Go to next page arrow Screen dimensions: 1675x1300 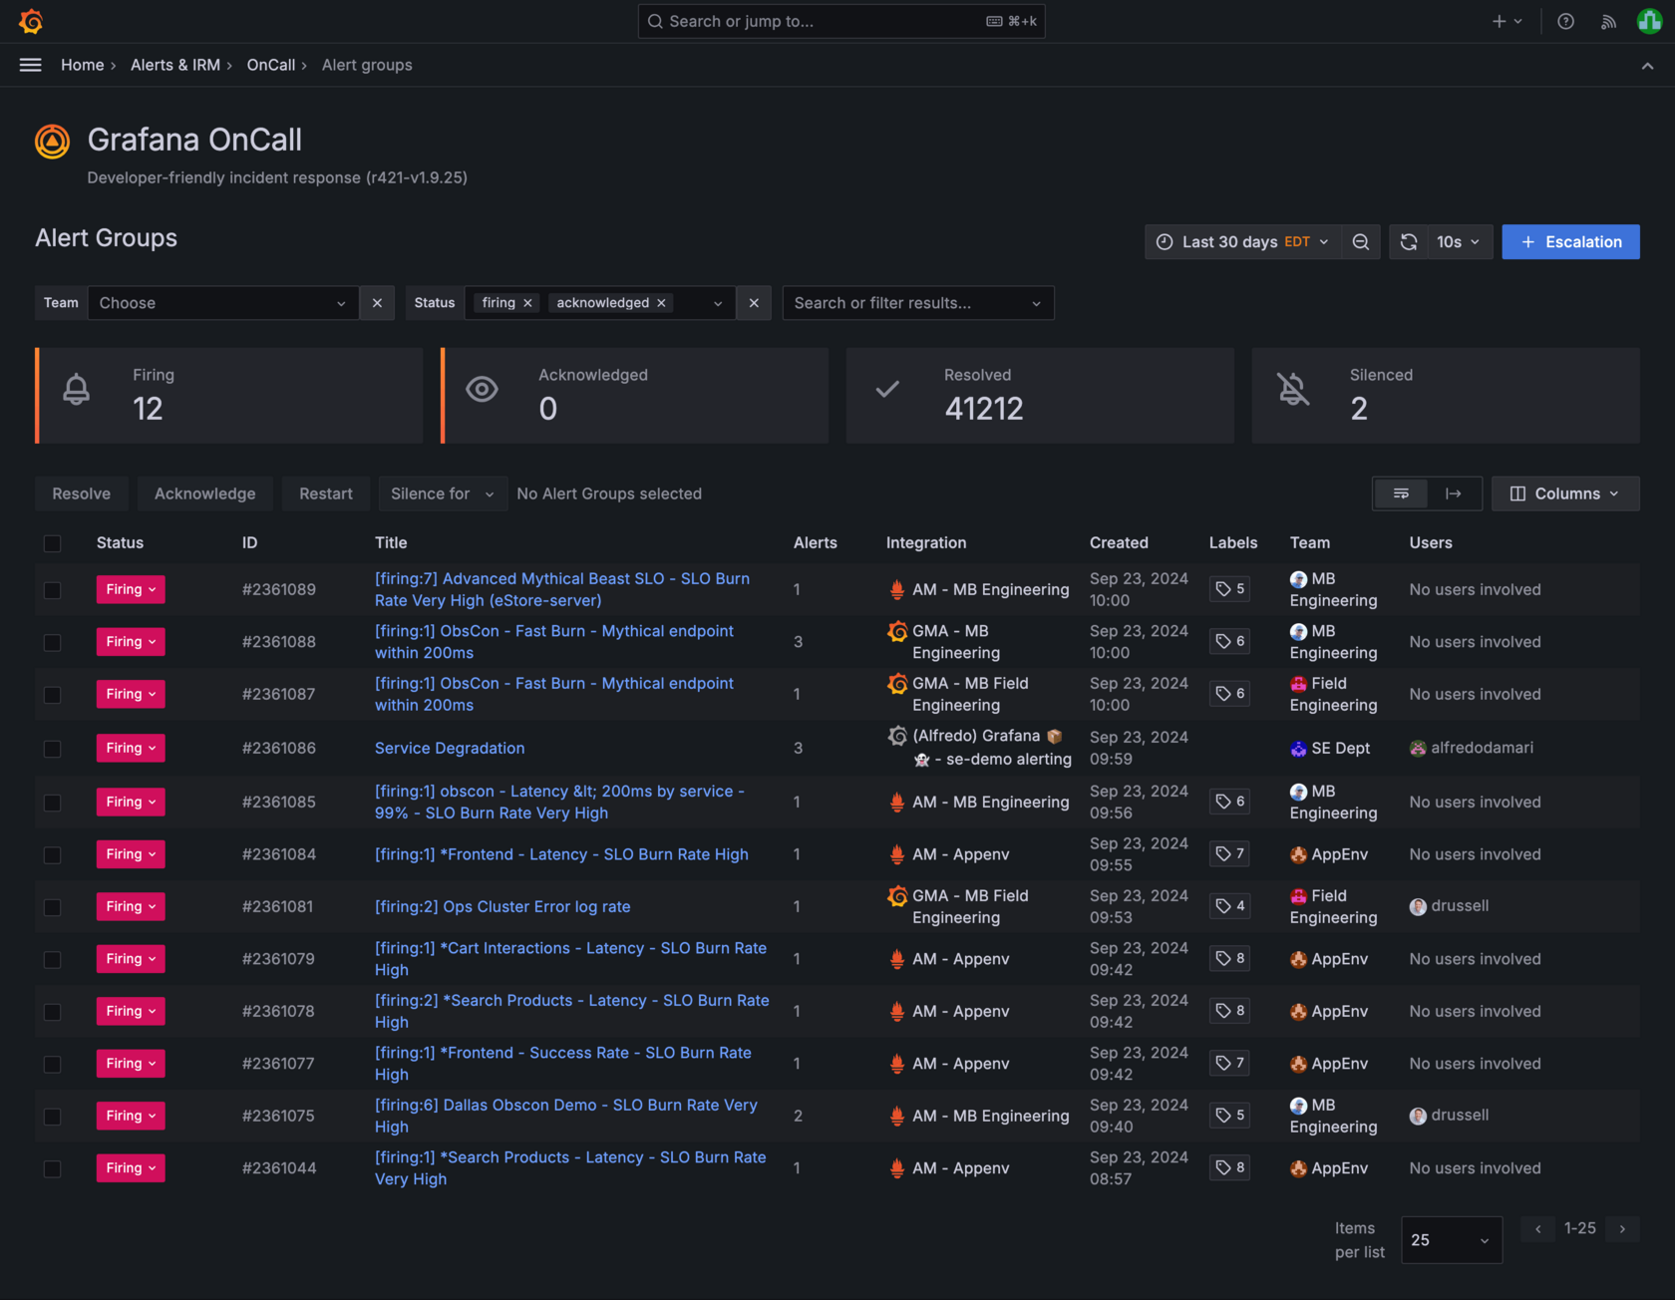click(x=1622, y=1229)
